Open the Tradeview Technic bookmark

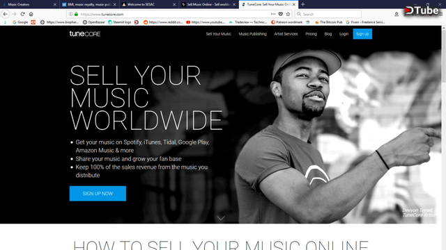point(248,22)
